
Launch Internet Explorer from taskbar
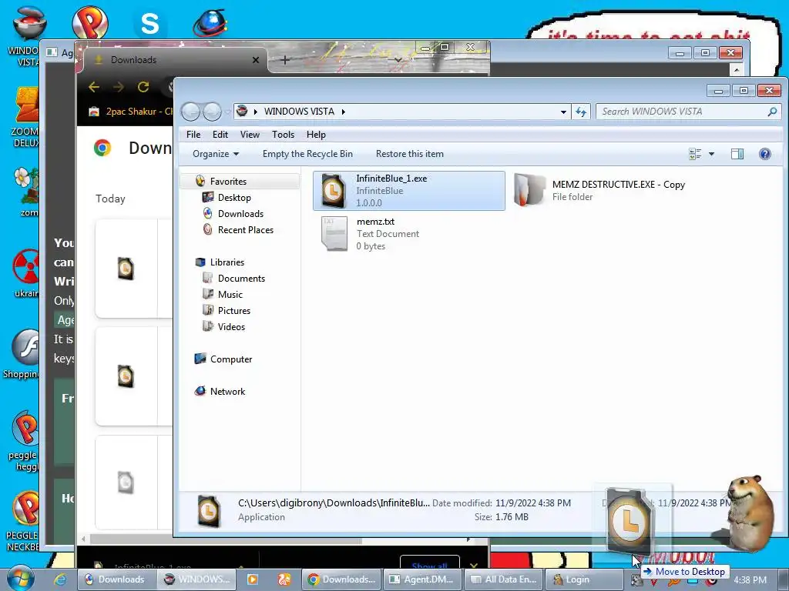click(60, 579)
